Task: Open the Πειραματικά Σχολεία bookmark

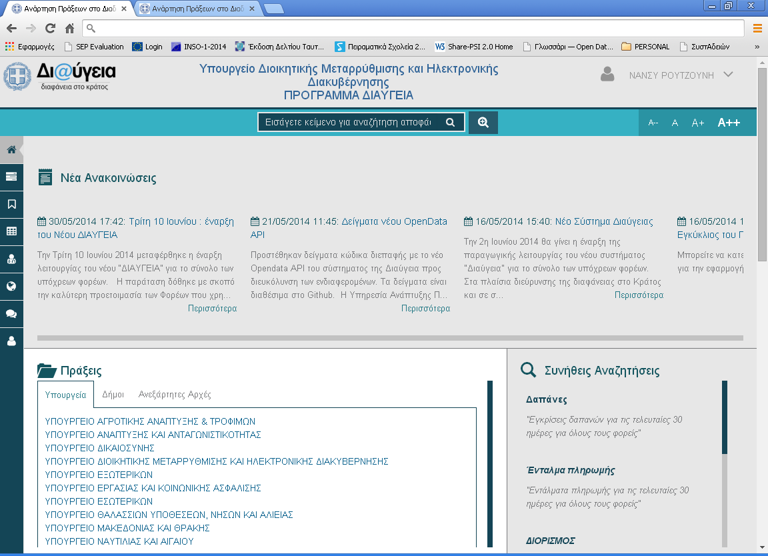Action: (x=380, y=47)
